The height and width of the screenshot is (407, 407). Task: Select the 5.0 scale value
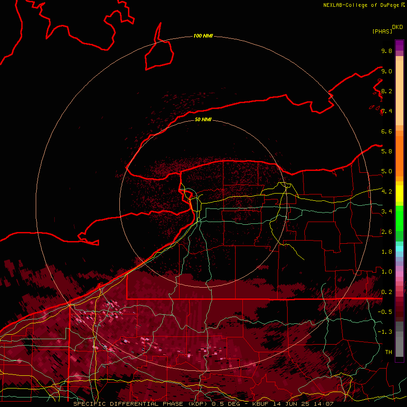[x=387, y=171]
